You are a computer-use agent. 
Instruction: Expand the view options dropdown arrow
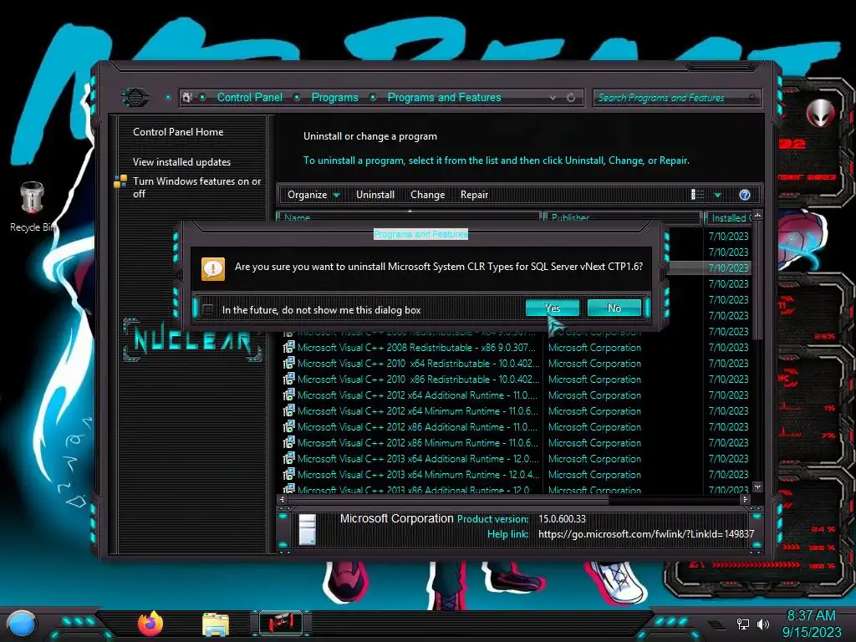coord(718,195)
